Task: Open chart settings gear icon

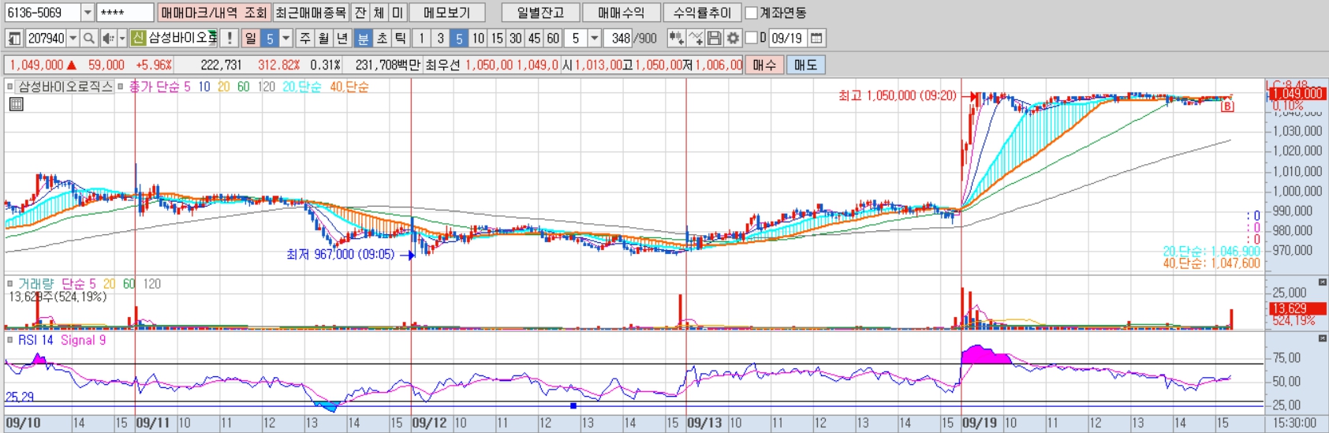Action: [x=734, y=38]
